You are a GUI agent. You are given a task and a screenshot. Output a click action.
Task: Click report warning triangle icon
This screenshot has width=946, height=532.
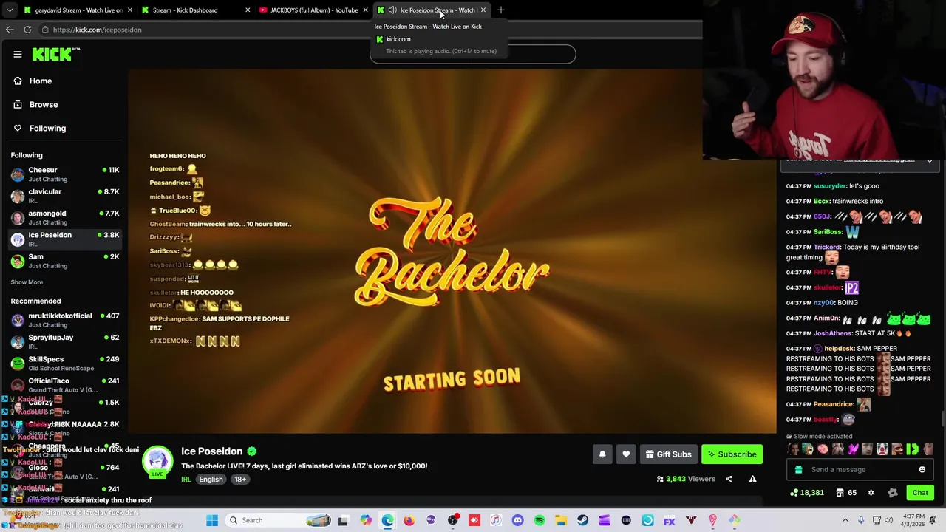coord(752,479)
